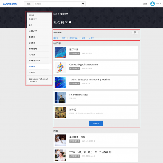Select 数据科学 category

32,37
